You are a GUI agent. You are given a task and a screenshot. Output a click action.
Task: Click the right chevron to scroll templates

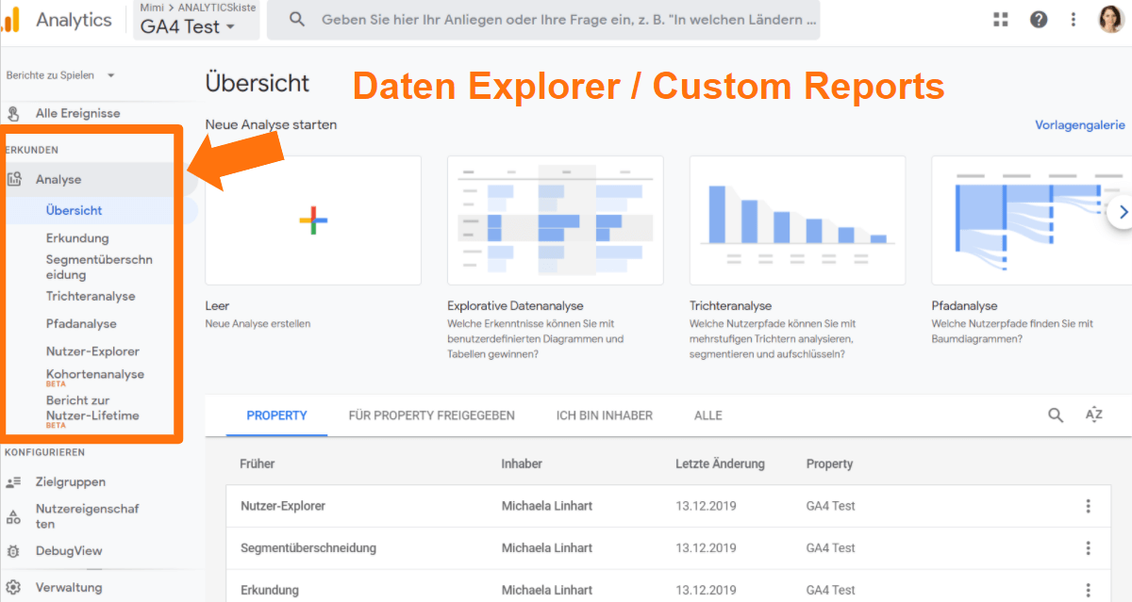(1123, 214)
